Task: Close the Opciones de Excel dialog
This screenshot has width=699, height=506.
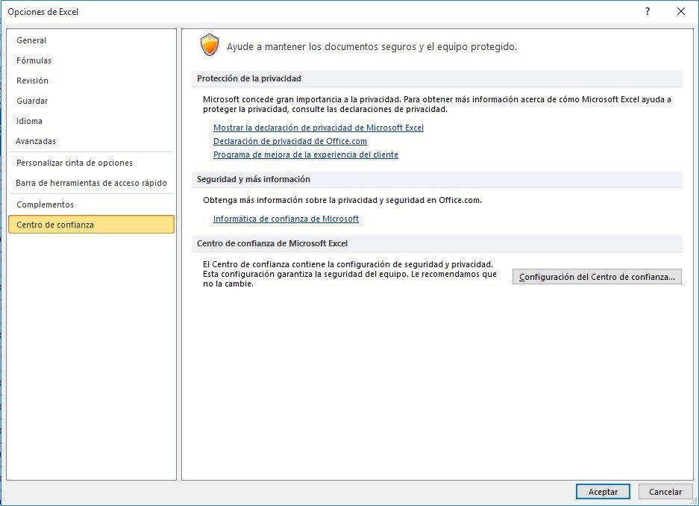Action: (x=680, y=12)
